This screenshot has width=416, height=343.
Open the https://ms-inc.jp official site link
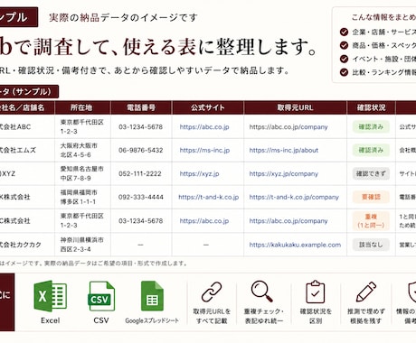click(x=204, y=150)
